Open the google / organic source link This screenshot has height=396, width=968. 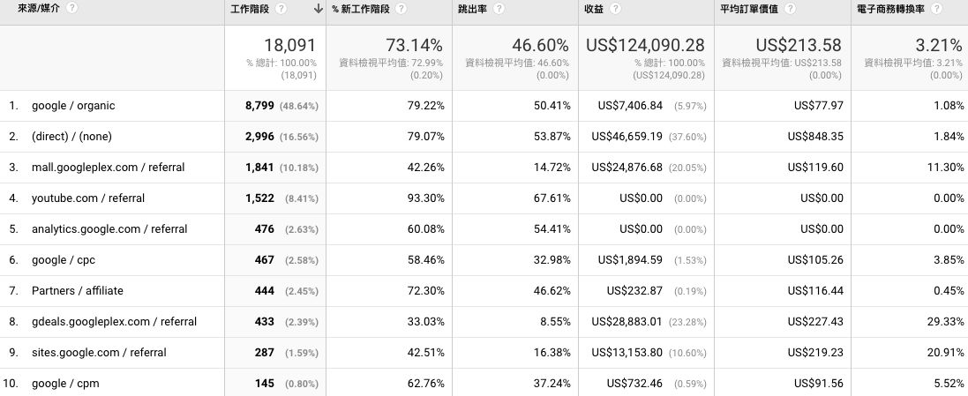73,106
